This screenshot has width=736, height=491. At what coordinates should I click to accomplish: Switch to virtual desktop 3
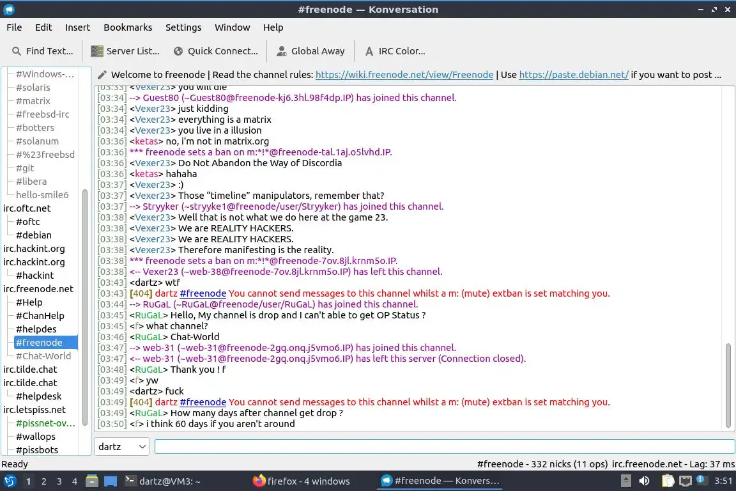point(59,481)
